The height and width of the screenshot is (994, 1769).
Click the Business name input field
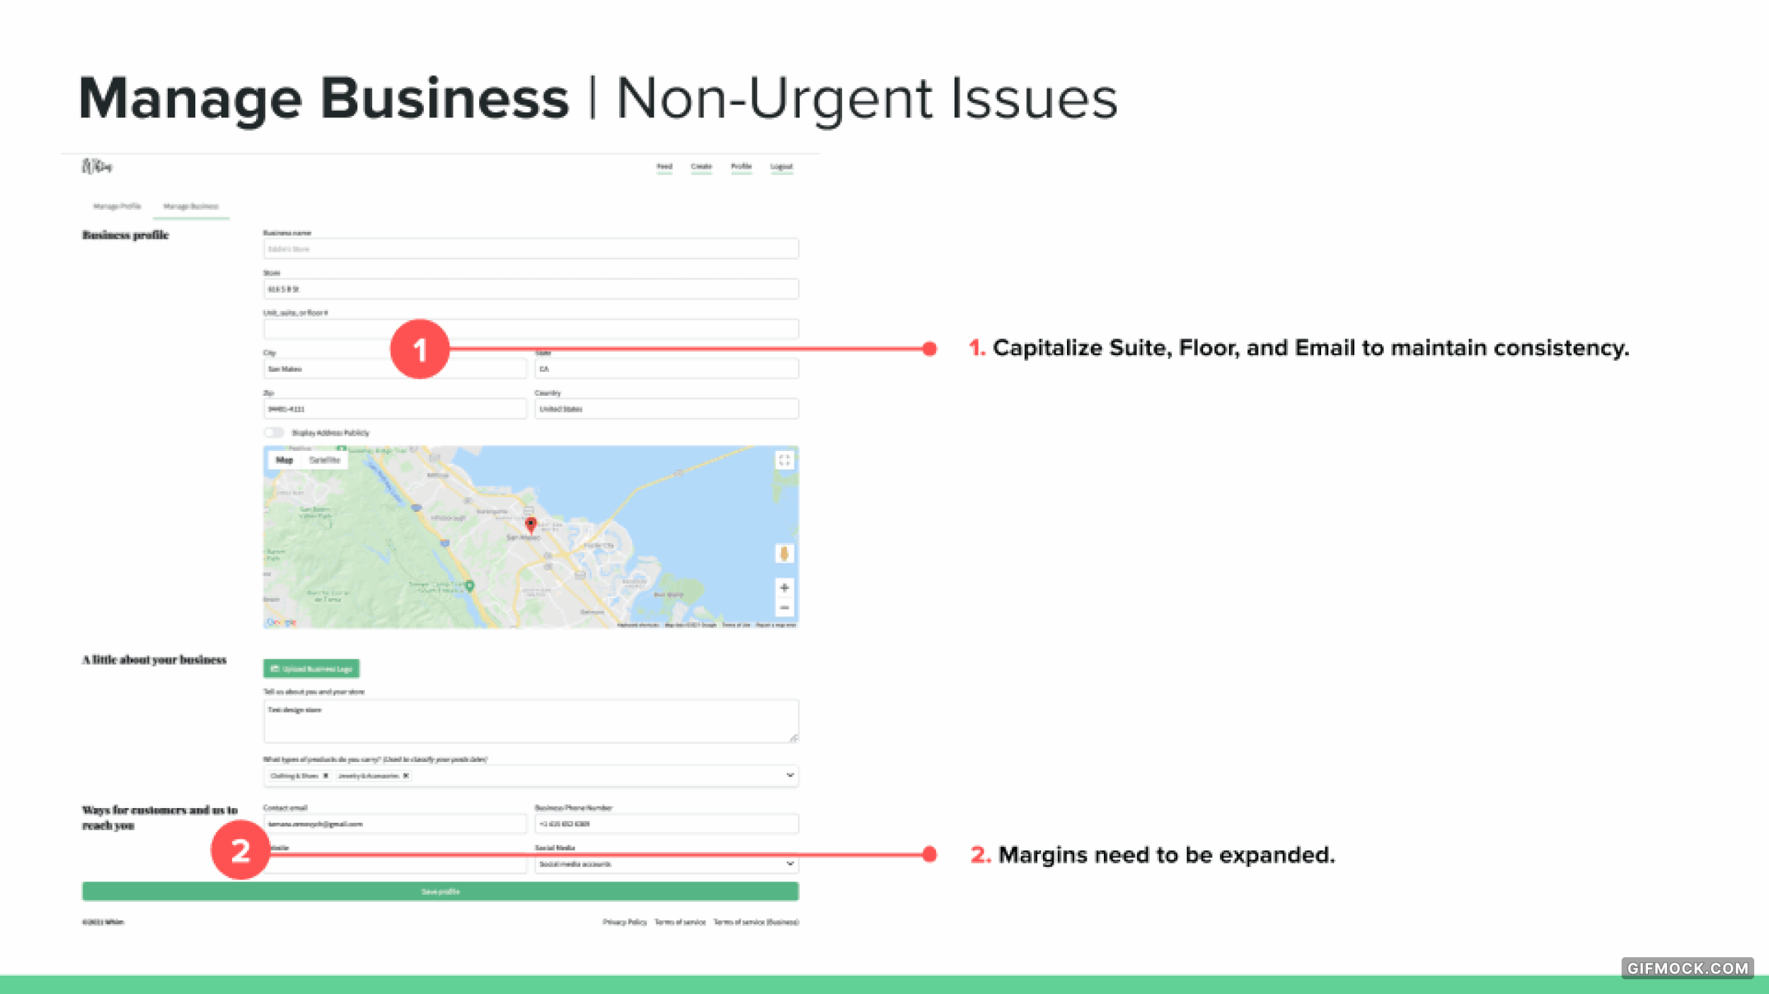[531, 249]
